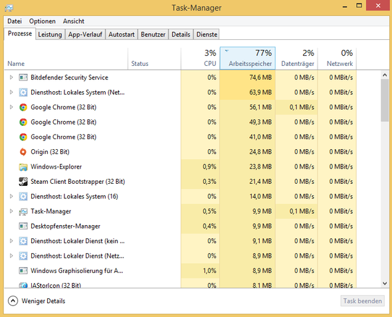Click the Windows Graphisolierung process icon
This screenshot has width=392, height=317.
coord(23,270)
